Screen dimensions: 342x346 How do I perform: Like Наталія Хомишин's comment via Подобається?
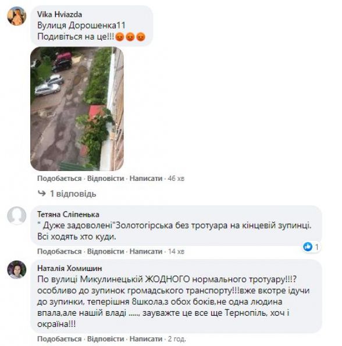pos(59,338)
